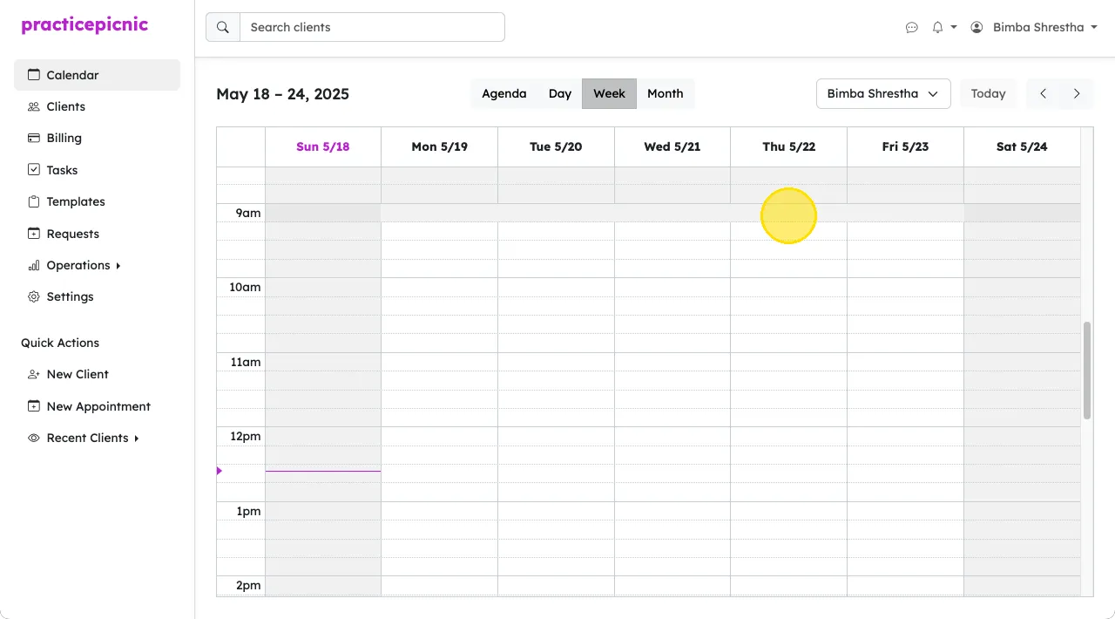
Task: Click the Operations chart icon
Action: (34, 265)
